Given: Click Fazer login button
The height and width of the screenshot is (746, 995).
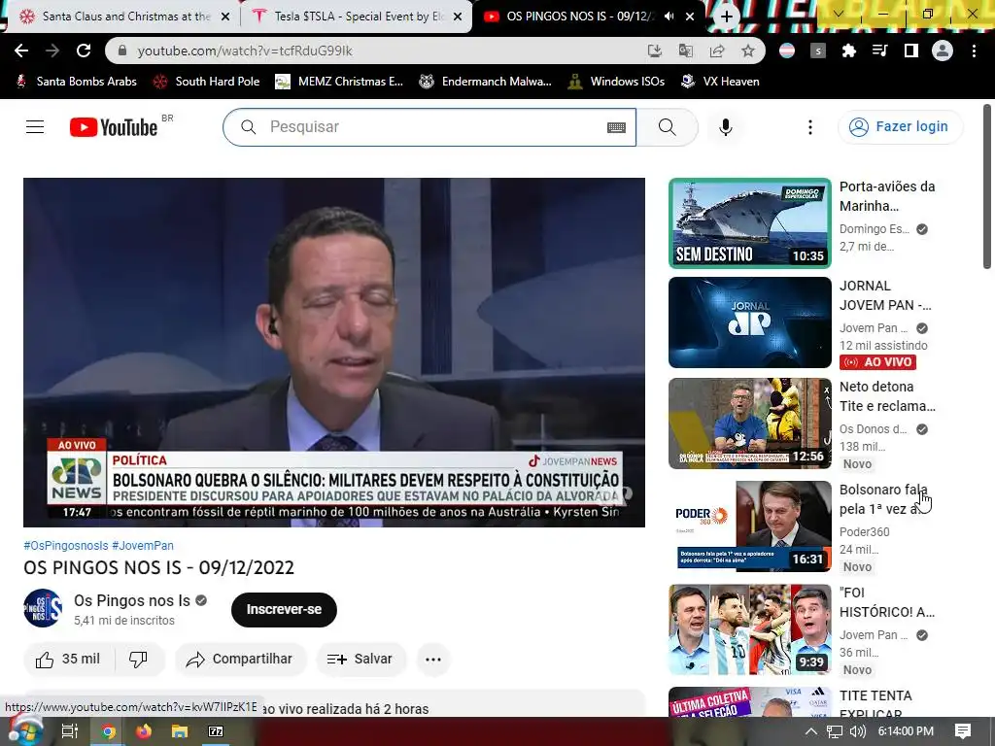Looking at the screenshot, I should [901, 127].
